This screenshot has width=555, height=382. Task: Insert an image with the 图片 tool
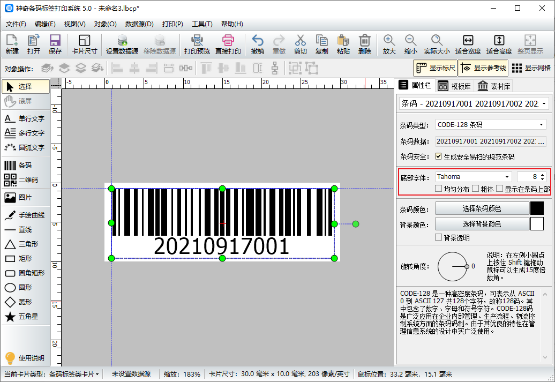[26, 198]
